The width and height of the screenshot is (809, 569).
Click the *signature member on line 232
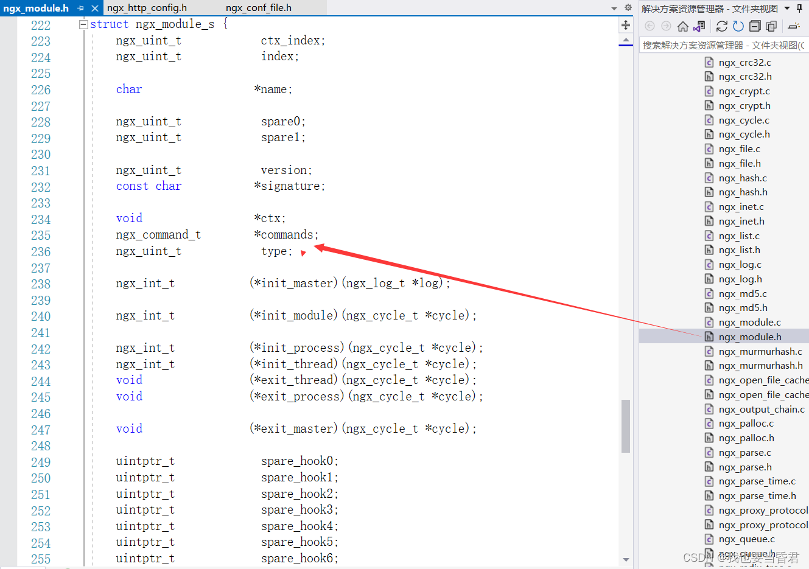[290, 186]
